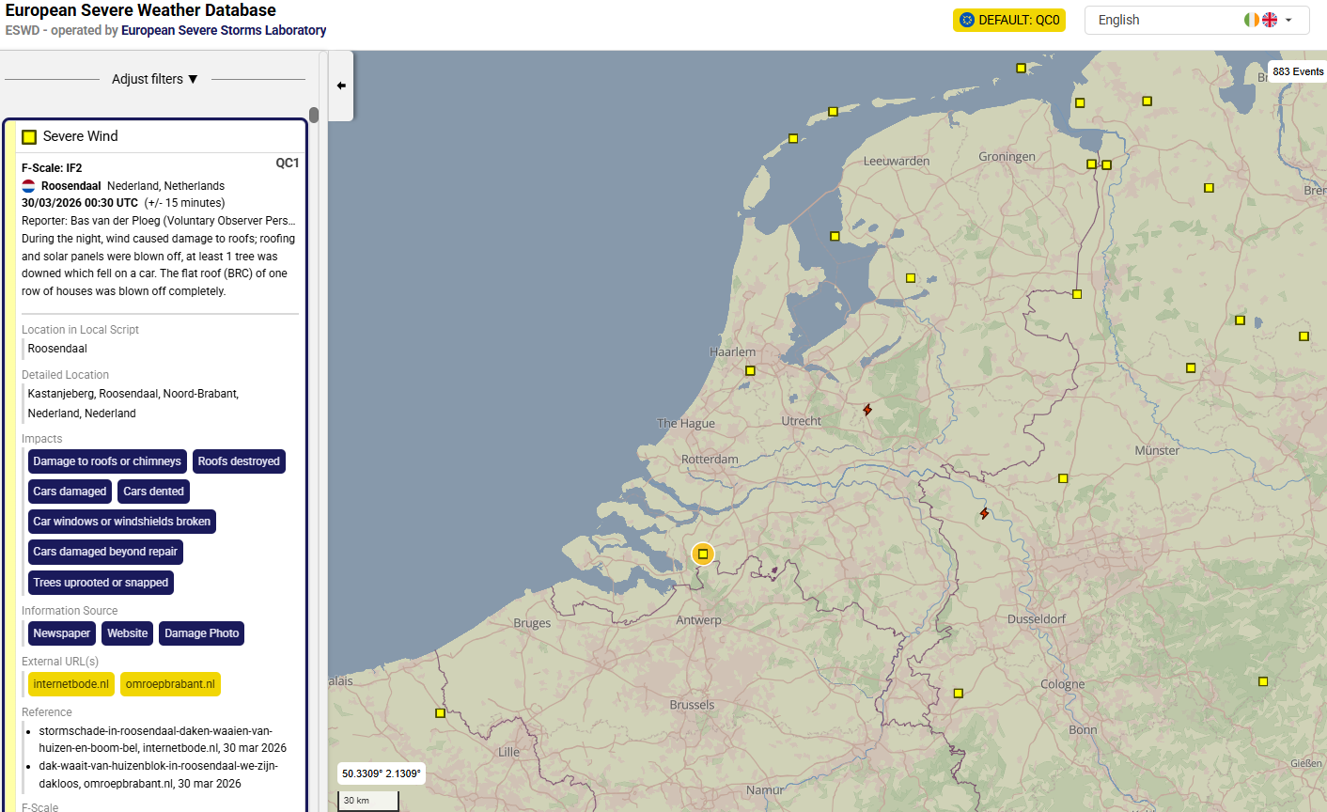The image size is (1327, 812).
Task: Click the 30 km map scale bar
Action: pyautogui.click(x=368, y=801)
